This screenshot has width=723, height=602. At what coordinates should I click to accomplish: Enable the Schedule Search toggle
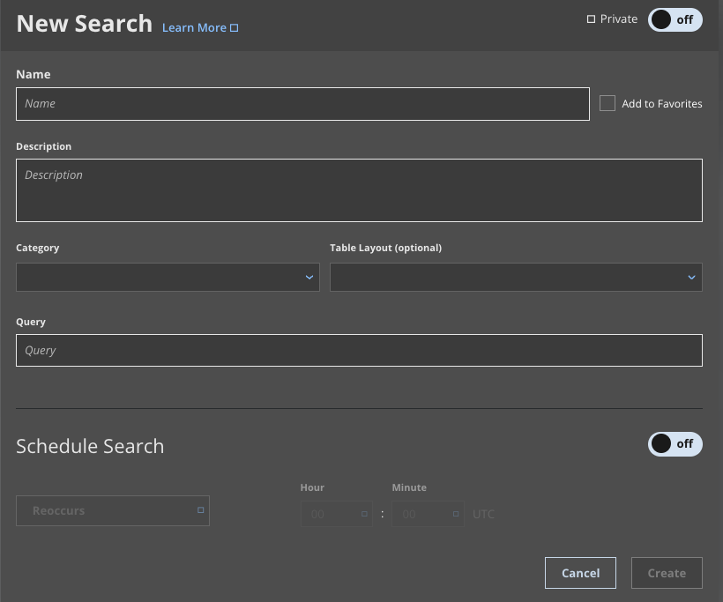point(675,444)
